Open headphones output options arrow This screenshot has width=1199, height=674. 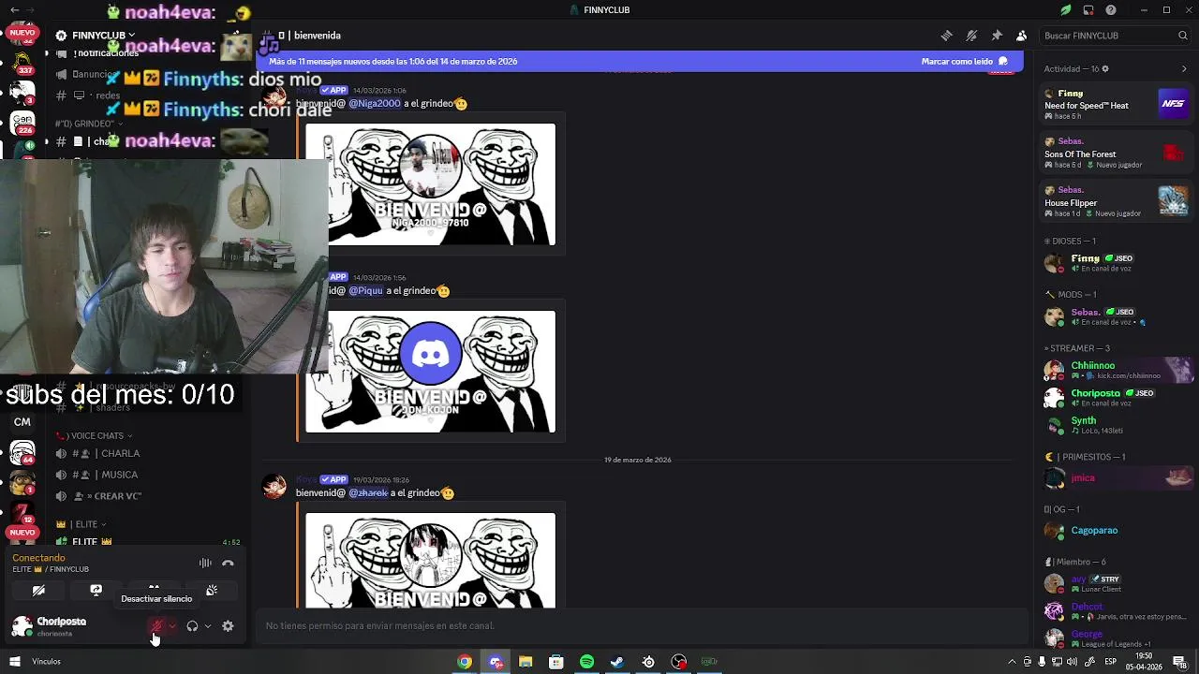207,626
